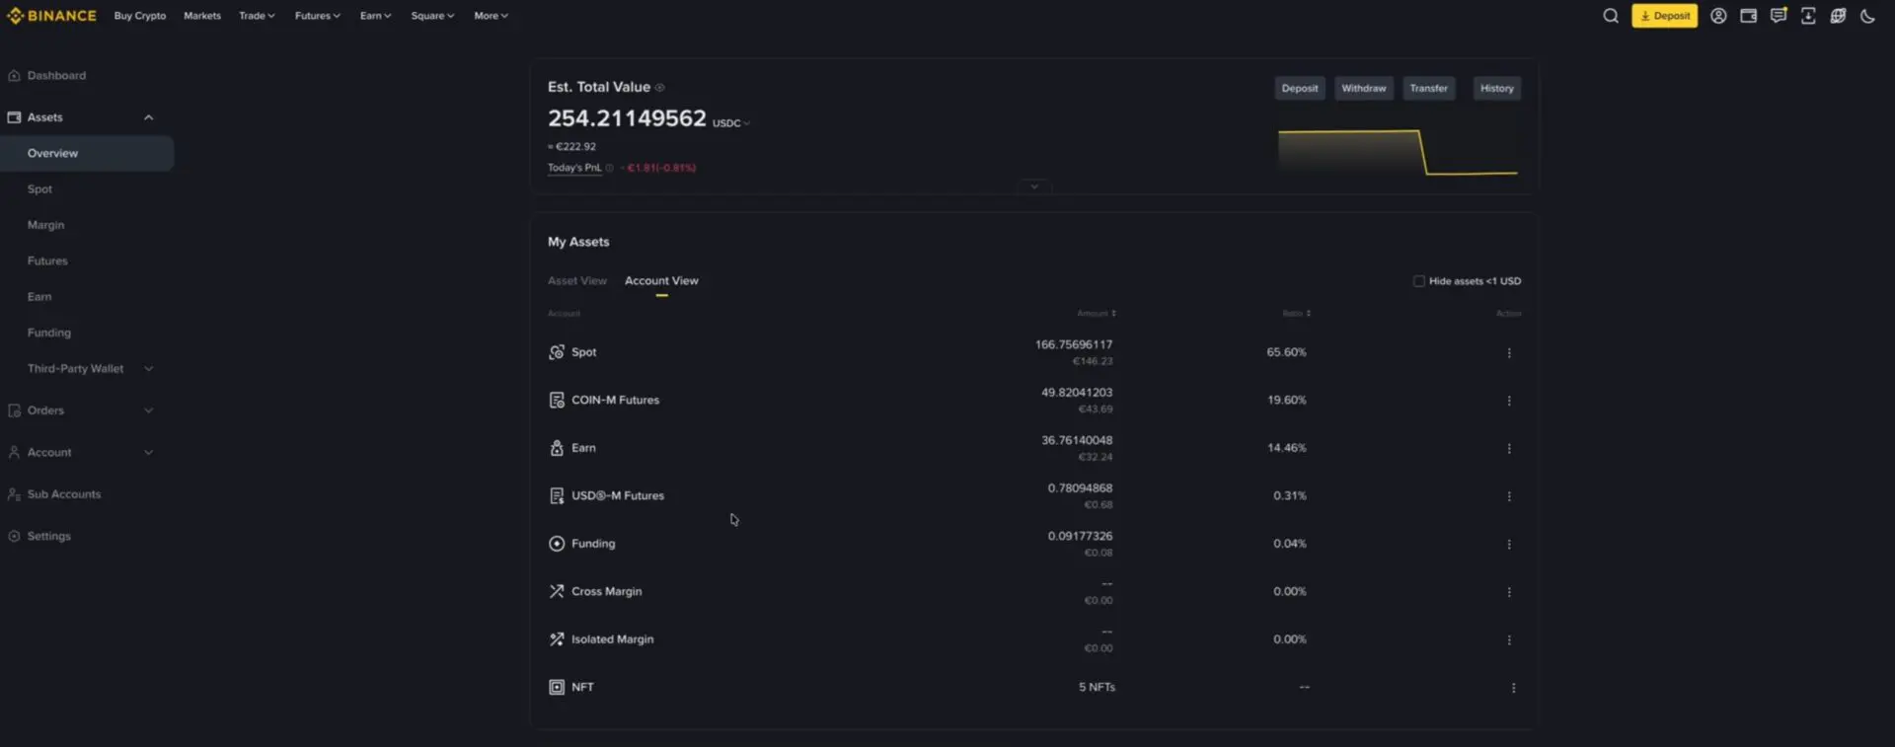
Task: Click the Transfer button
Action: (x=1428, y=89)
